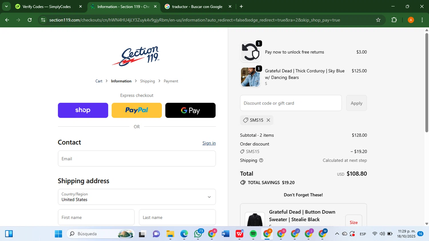Open the Sign in link

pyautogui.click(x=209, y=143)
